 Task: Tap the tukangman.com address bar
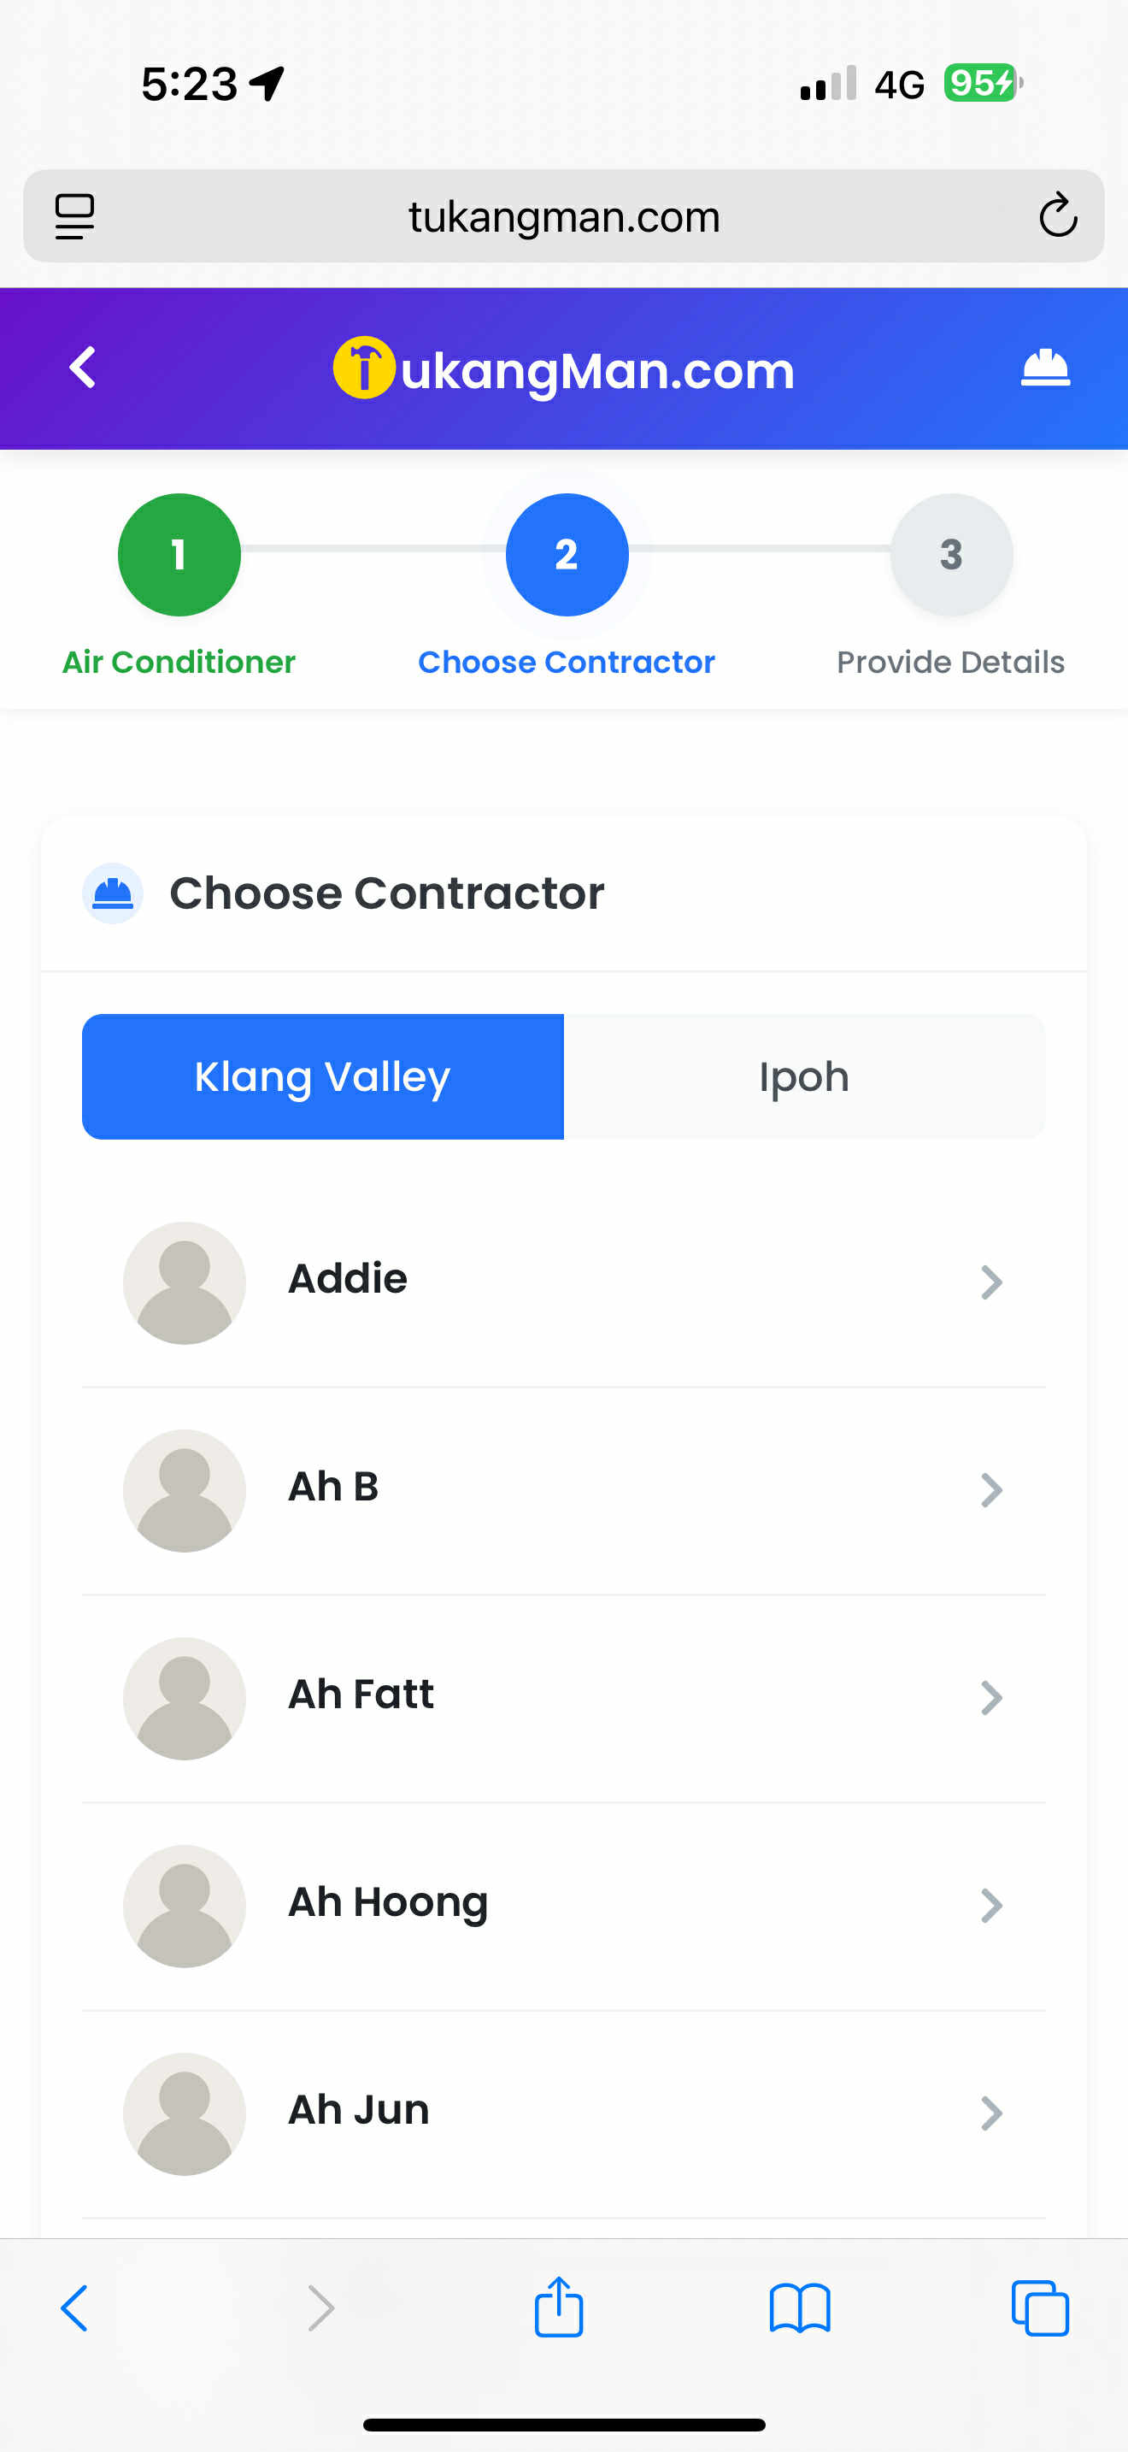point(564,216)
